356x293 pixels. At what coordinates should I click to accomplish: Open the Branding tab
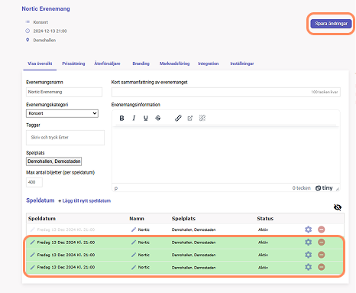(141, 63)
